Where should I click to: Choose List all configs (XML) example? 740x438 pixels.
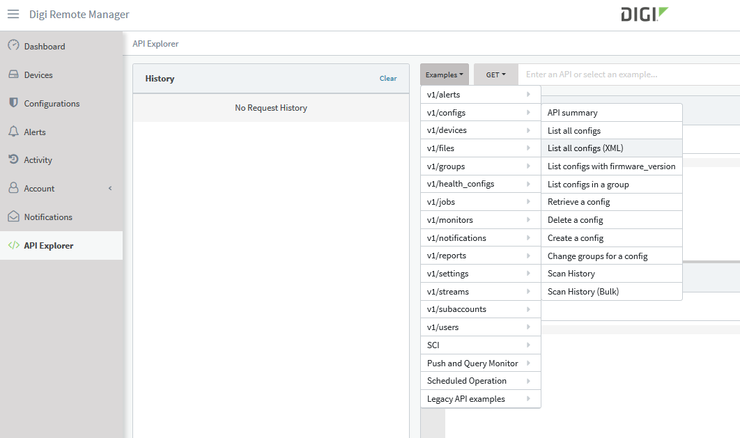[612, 148]
